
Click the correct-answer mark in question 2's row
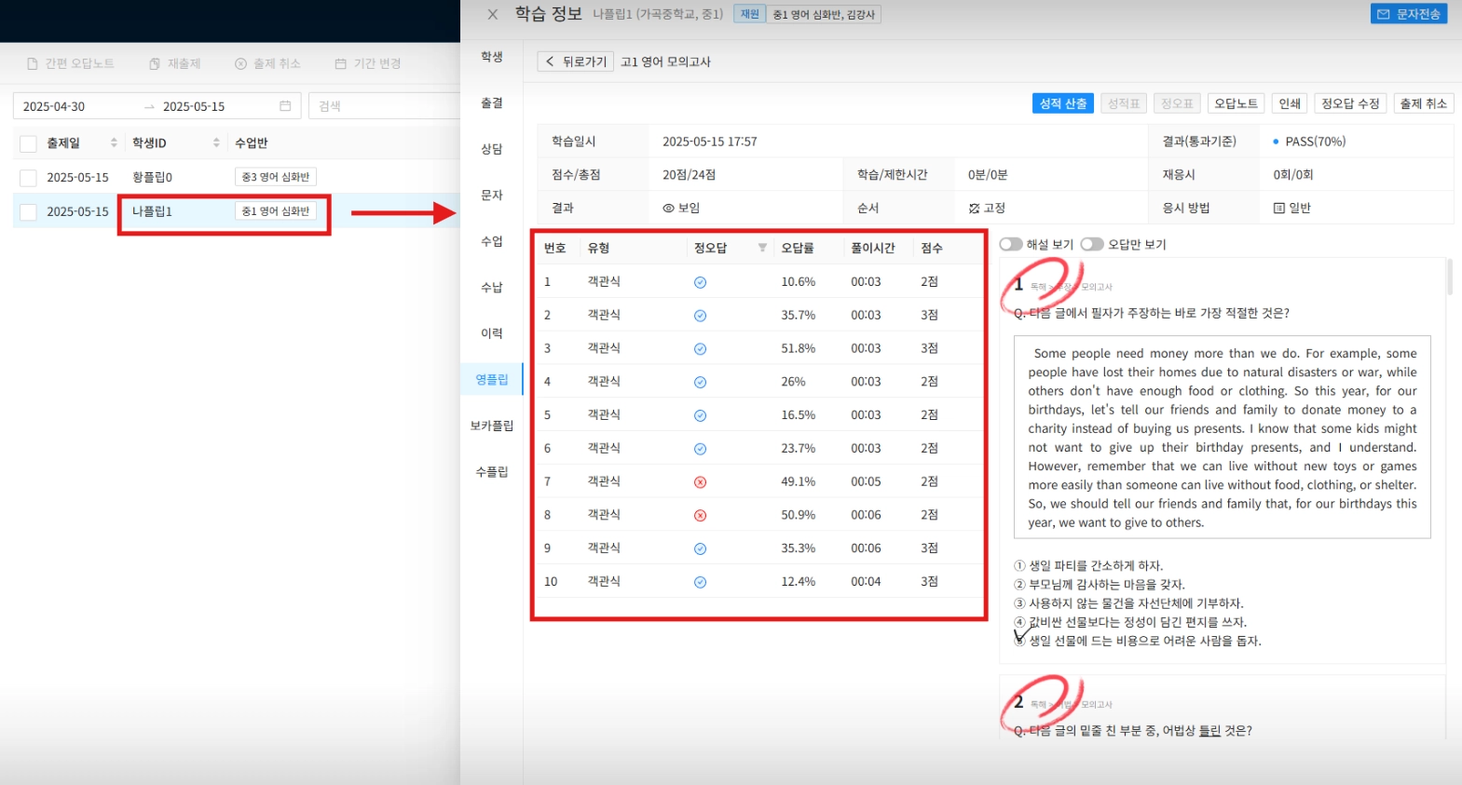click(x=700, y=316)
